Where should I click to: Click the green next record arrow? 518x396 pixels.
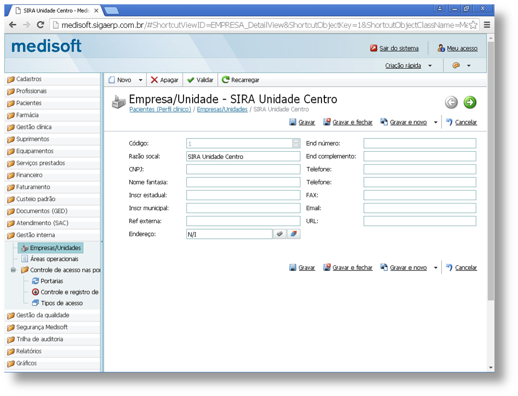pos(469,102)
